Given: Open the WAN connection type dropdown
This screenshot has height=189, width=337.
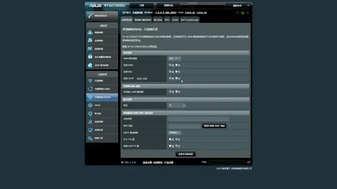Looking at the screenshot, I should point(174,59).
